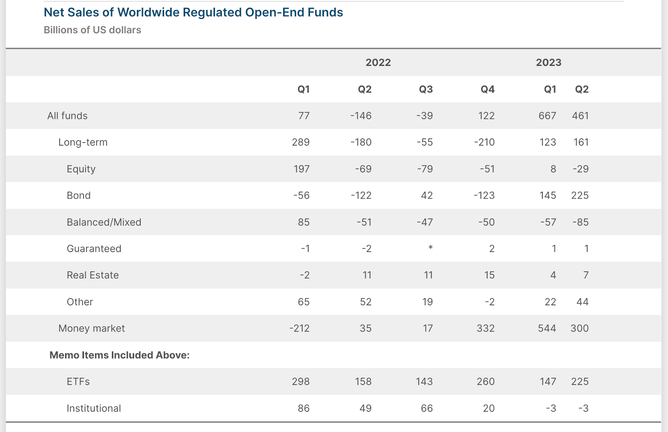Image resolution: width=668 pixels, height=432 pixels.
Task: Click All funds value 667
Action: [547, 116]
